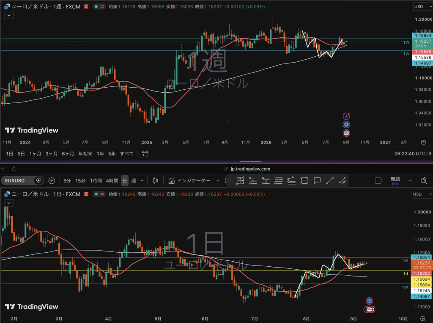The height and width of the screenshot is (323, 433).
Task: Click the go-to-date calendar icon
Action: pyautogui.click(x=145, y=154)
